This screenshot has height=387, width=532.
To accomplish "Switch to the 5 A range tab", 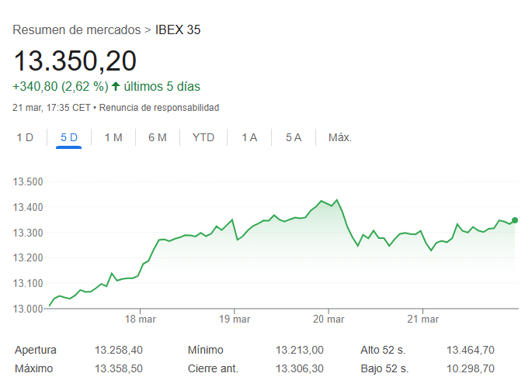I will point(294,137).
